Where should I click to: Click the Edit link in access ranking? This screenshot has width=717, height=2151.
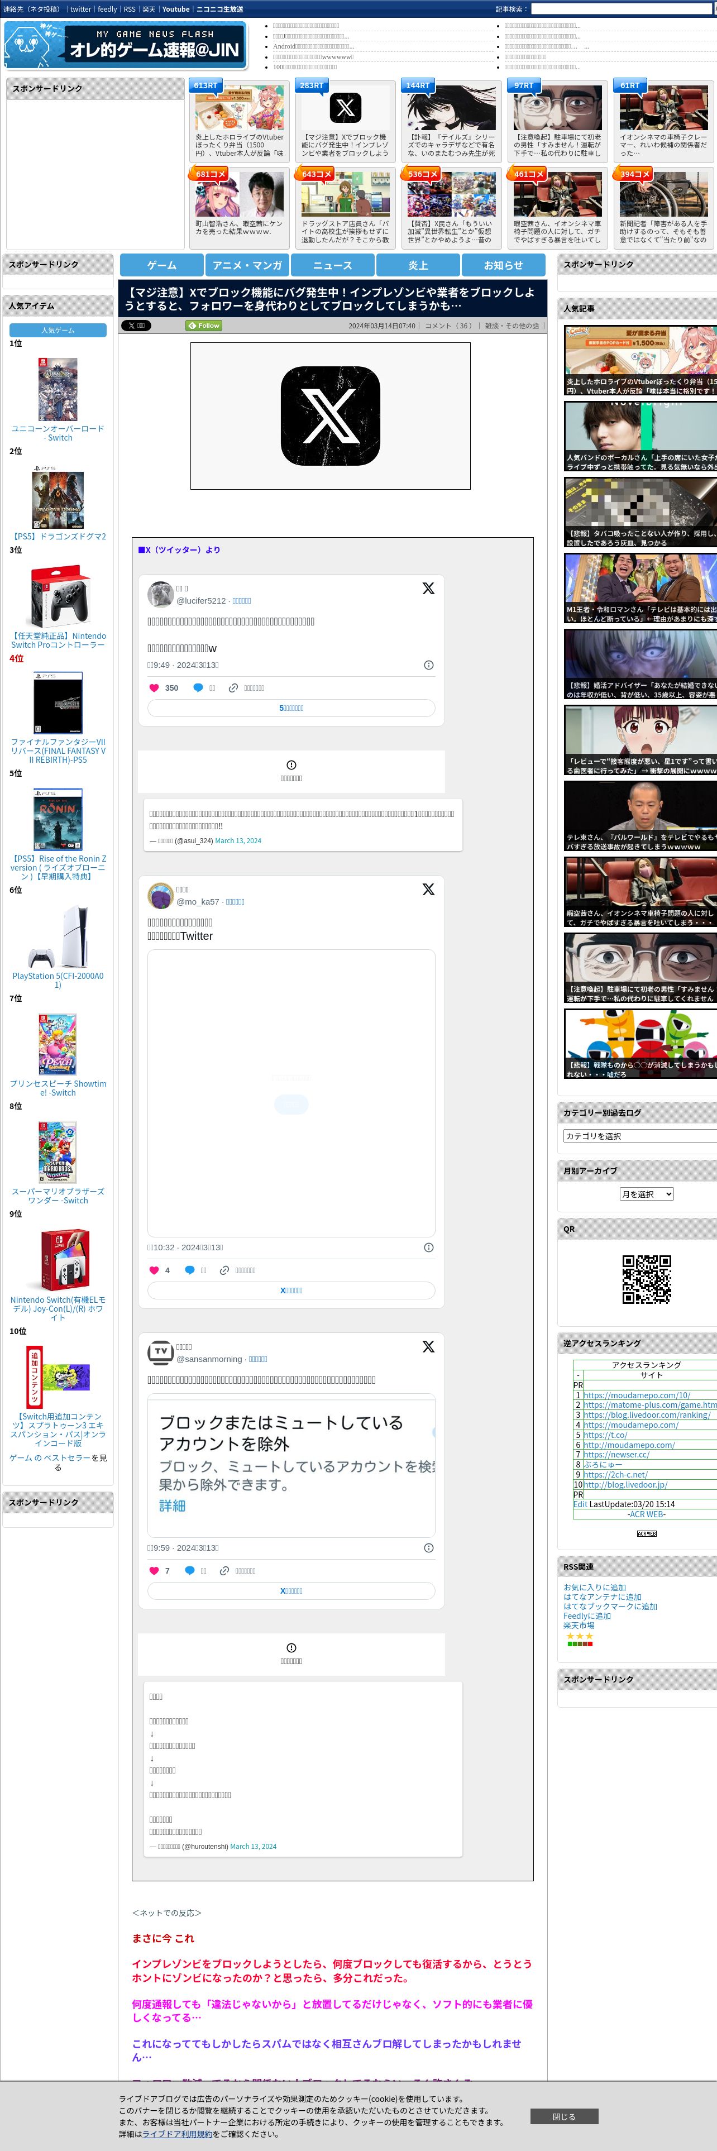580,1504
